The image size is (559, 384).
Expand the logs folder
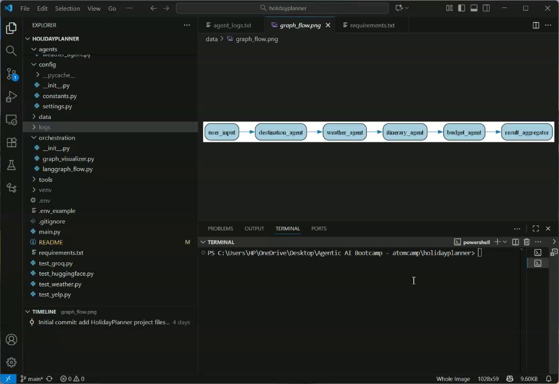(45, 127)
